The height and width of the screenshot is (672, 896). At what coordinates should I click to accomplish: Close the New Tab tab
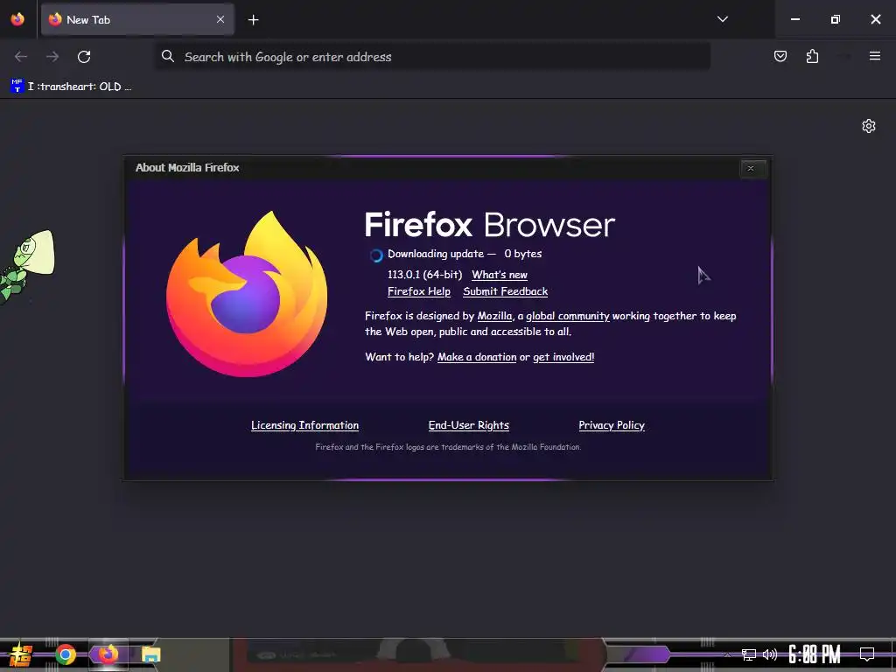(220, 19)
